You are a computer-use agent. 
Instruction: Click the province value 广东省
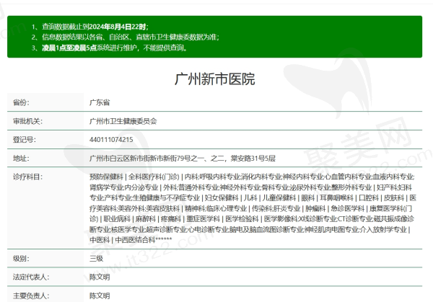point(100,102)
